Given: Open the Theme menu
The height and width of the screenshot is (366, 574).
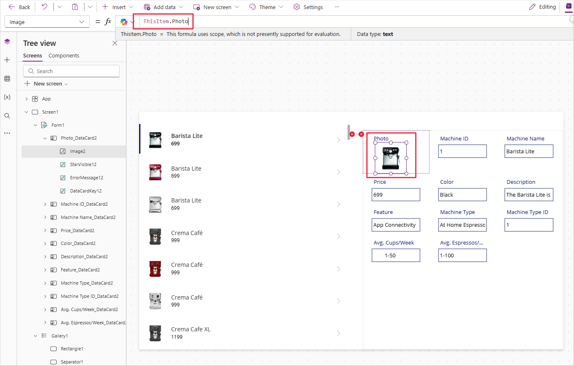Looking at the screenshot, I should pyautogui.click(x=266, y=7).
